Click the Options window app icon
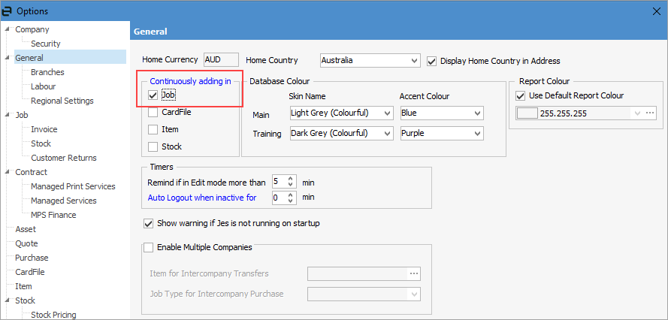Image resolution: width=668 pixels, height=320 pixels. 9,11
